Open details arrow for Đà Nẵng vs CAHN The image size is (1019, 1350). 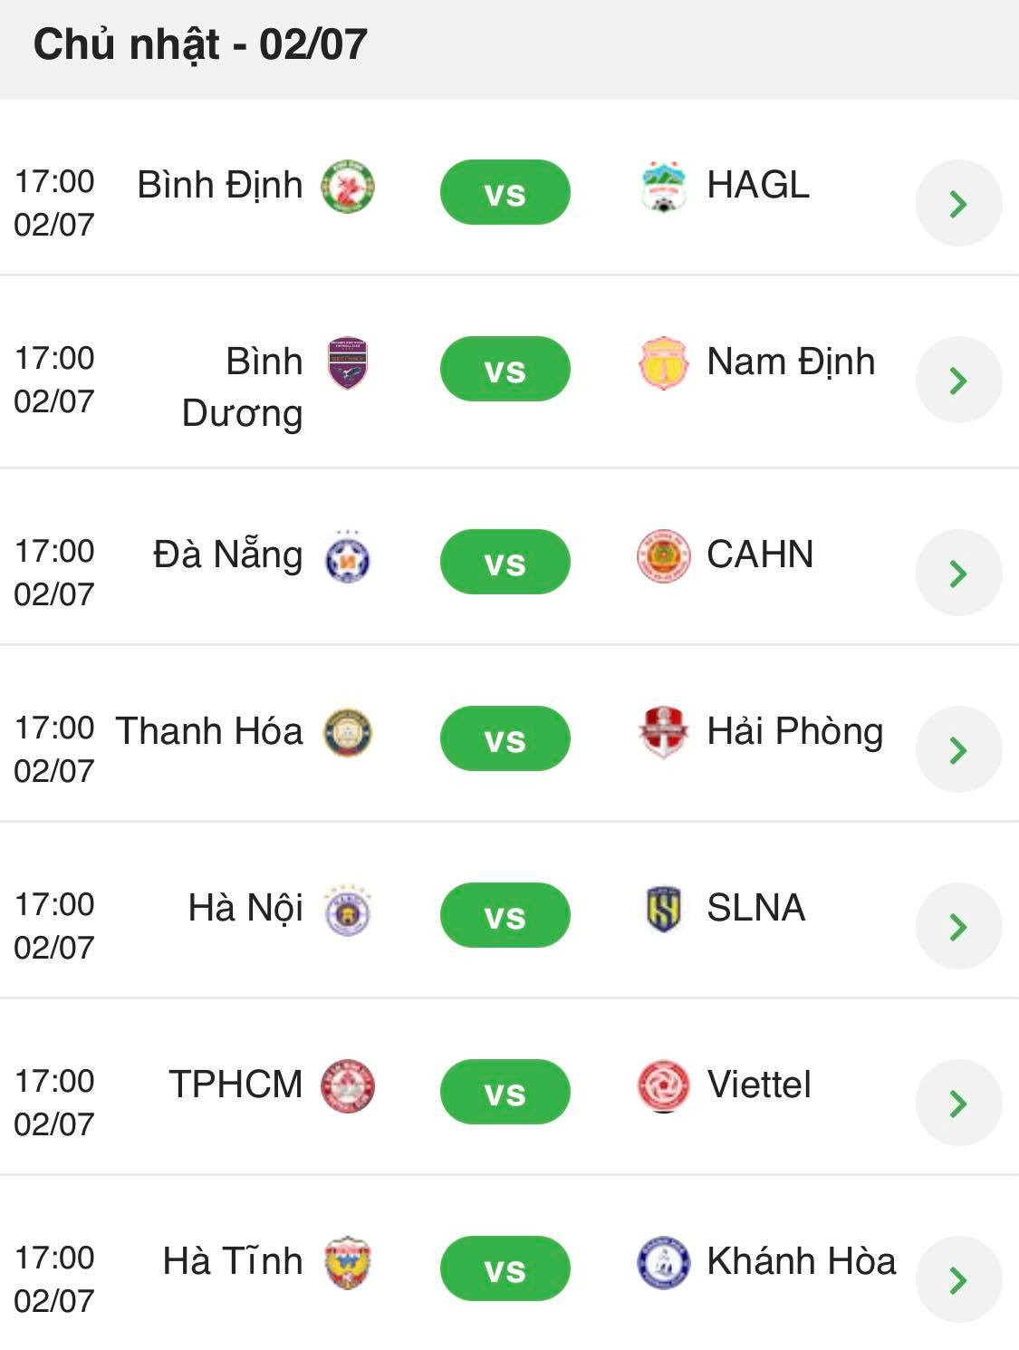(958, 573)
